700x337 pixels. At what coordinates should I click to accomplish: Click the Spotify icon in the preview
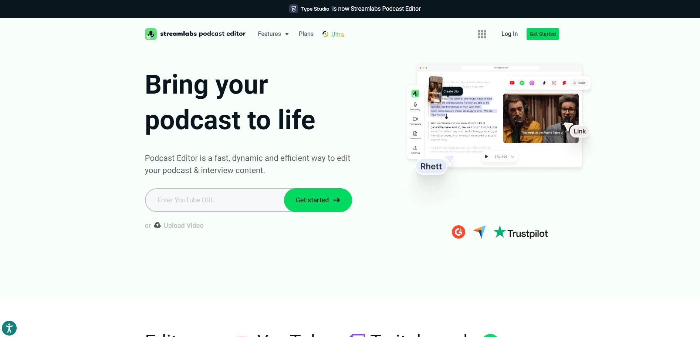click(522, 83)
